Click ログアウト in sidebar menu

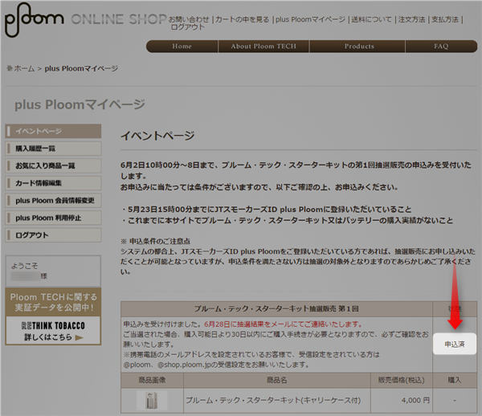(x=53, y=235)
